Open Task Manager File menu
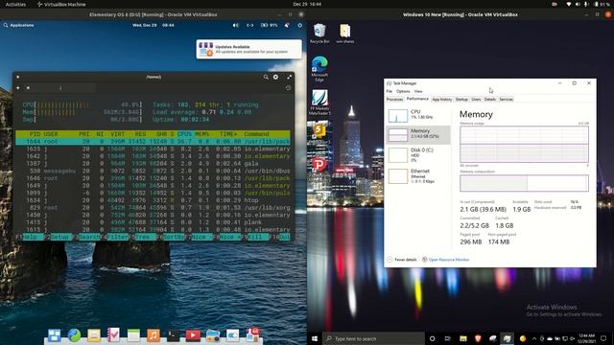 tap(390, 91)
